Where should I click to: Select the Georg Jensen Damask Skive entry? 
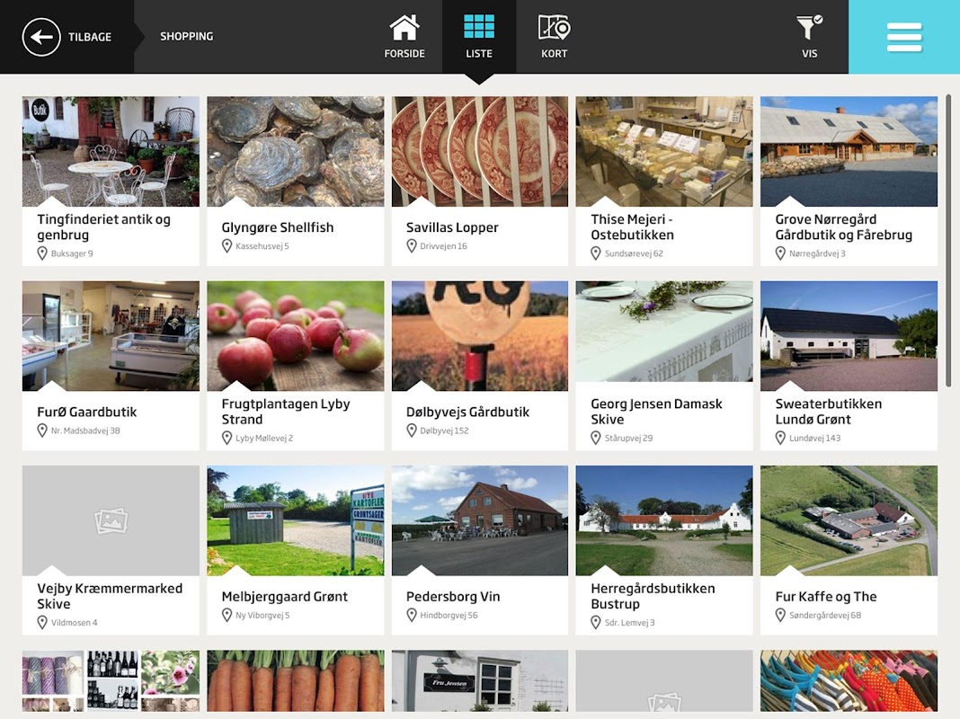[x=664, y=366]
